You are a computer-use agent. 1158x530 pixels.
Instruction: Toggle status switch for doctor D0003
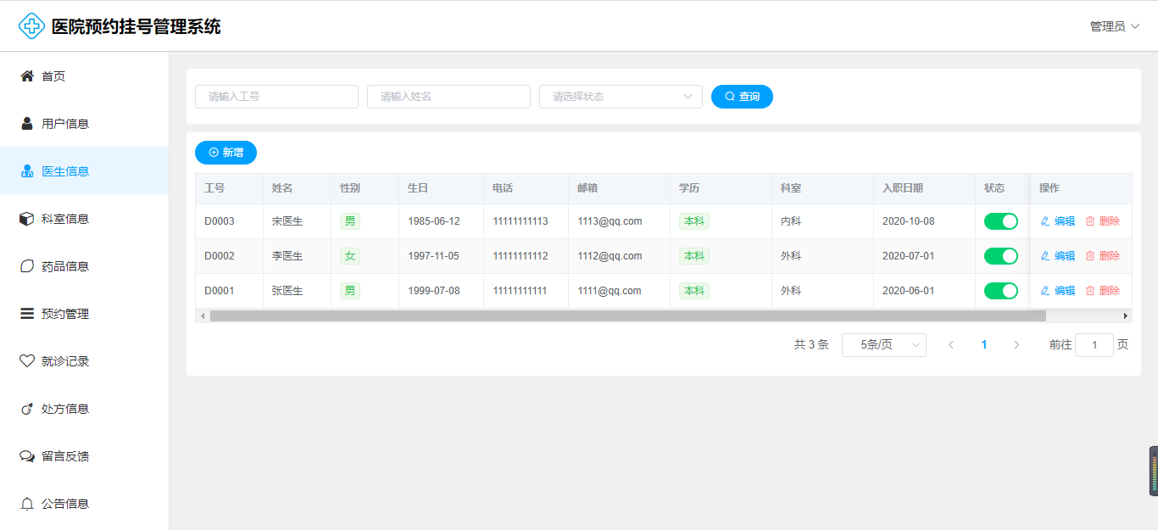1000,221
